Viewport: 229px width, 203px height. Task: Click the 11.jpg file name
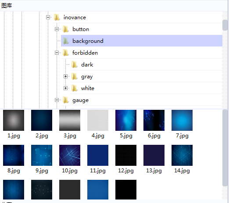pyautogui.click(x=98, y=171)
